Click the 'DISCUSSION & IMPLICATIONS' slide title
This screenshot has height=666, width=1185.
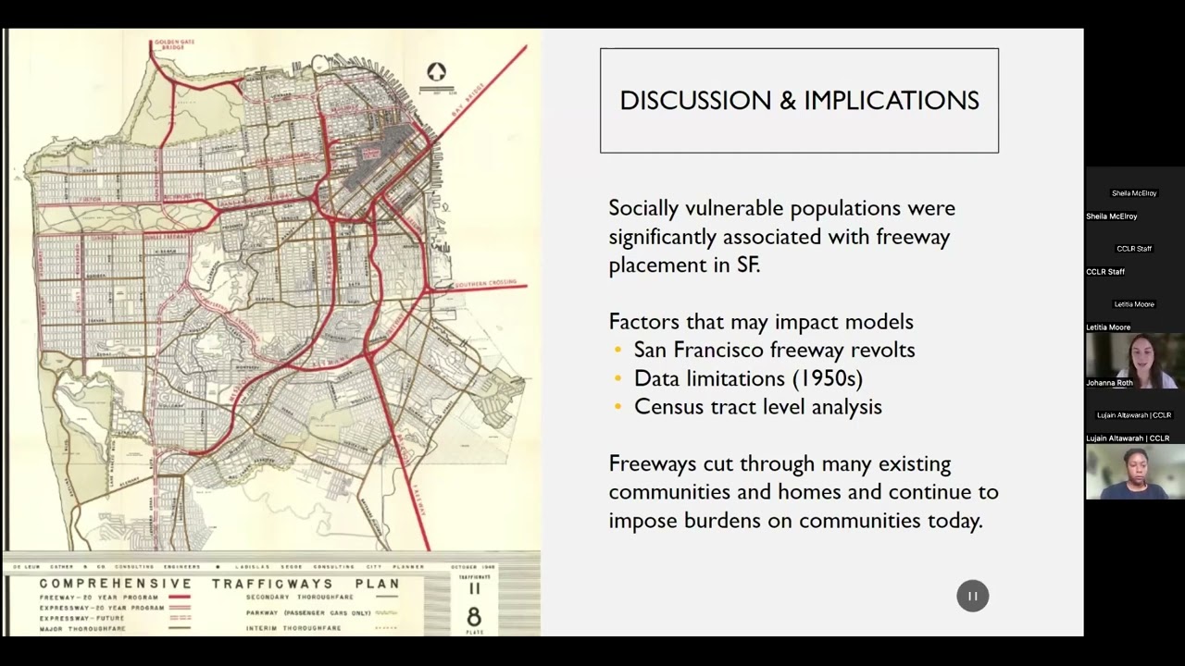[x=799, y=101]
